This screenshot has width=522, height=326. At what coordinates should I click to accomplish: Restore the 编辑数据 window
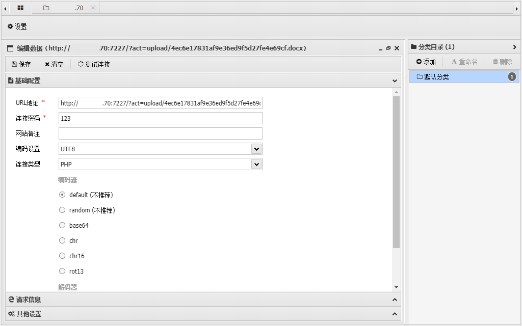coord(388,48)
